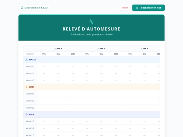The width and height of the screenshot is (183, 137).
Task: Click the PÉRIODE column header
Action: 30,54
